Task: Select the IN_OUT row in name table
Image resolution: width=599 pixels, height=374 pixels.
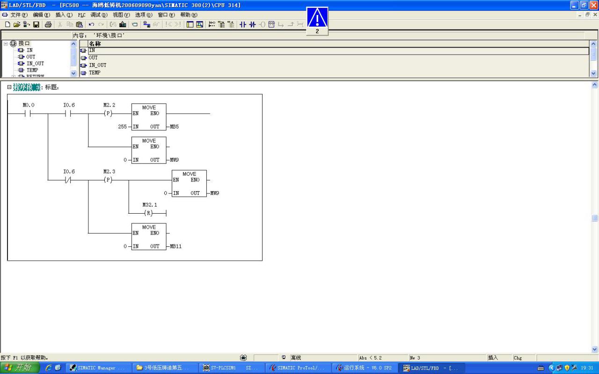Action: click(x=334, y=65)
